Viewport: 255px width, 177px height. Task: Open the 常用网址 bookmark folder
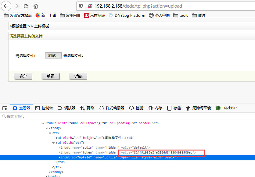tap(70, 16)
